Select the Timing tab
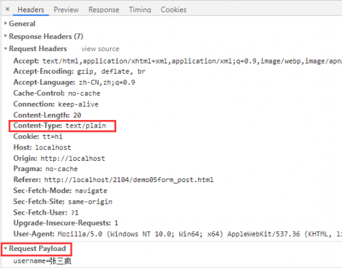The height and width of the screenshot is (268, 342). click(140, 10)
